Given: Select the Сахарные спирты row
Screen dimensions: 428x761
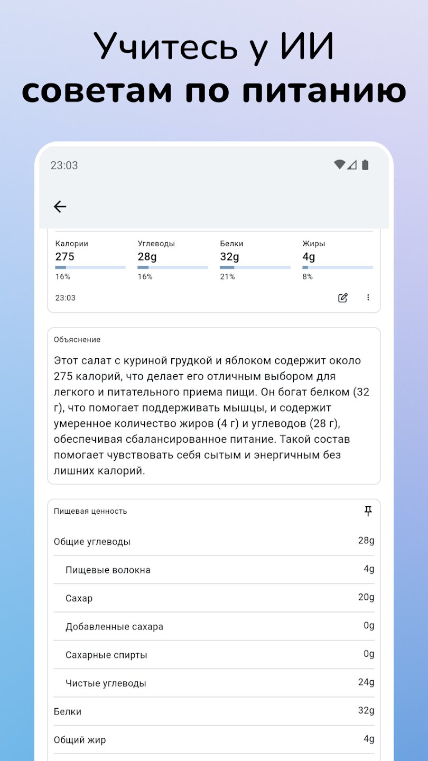Looking at the screenshot, I should click(x=214, y=655).
